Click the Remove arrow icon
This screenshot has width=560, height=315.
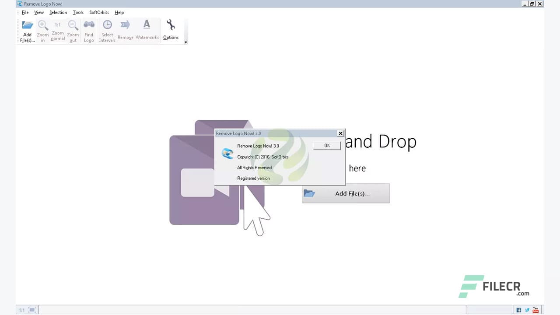(125, 25)
